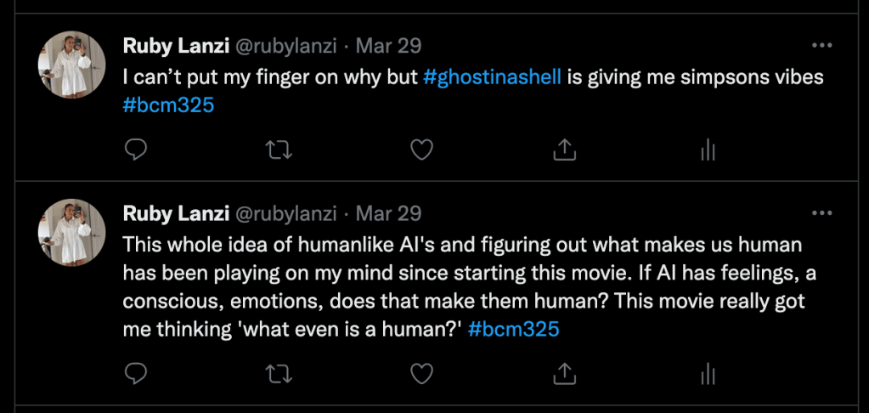Screen dimensions: 869x413
Task: Open Ruby Lanzi's profile from first tweet
Action: click(x=173, y=45)
